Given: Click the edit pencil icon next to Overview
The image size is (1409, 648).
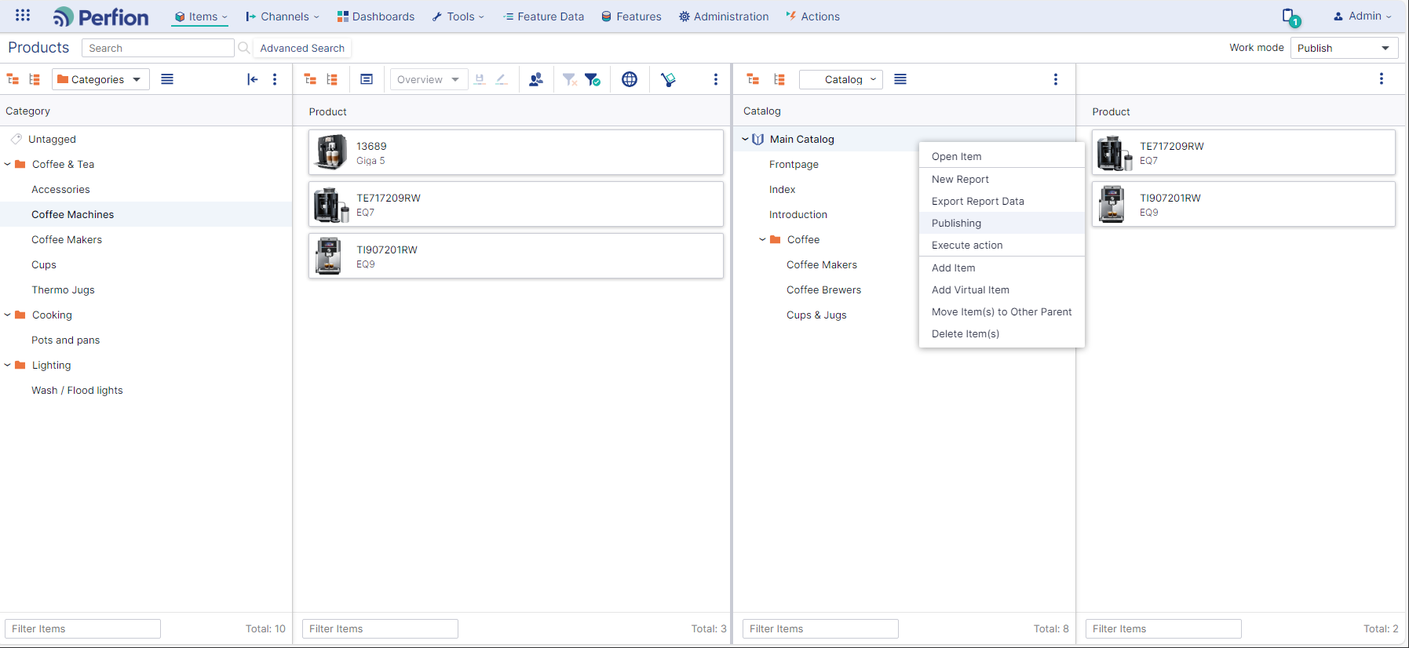Looking at the screenshot, I should [502, 79].
